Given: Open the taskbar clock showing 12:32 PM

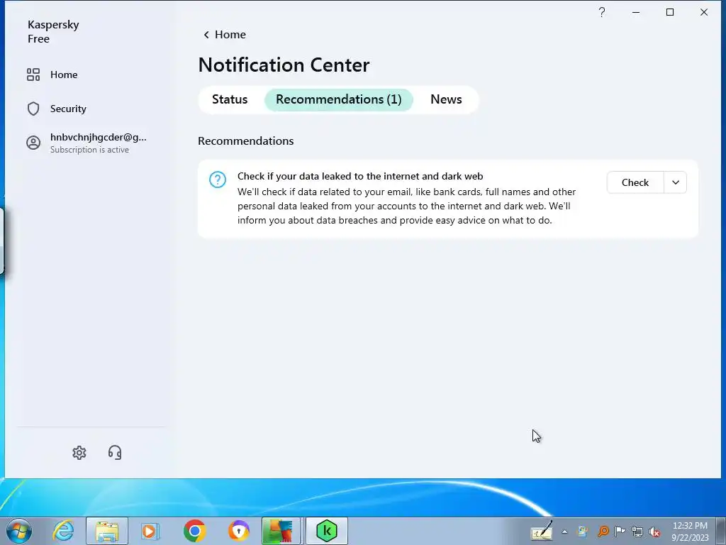Looking at the screenshot, I should [691, 532].
